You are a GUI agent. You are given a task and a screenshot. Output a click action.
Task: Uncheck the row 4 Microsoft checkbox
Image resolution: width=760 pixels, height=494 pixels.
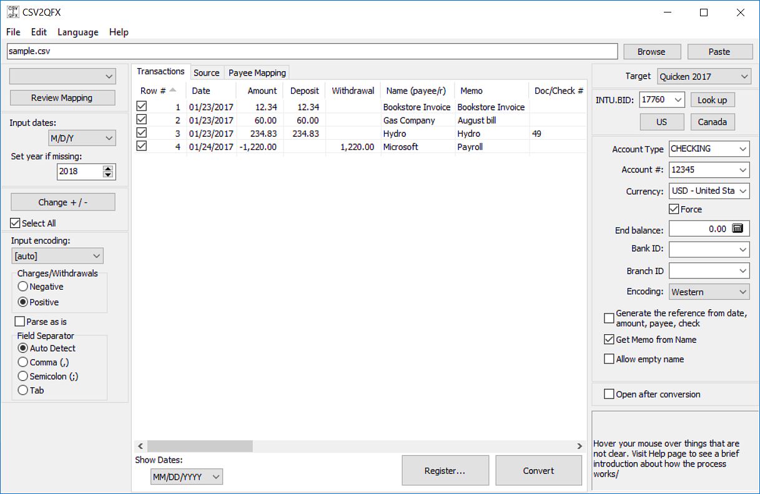(142, 146)
